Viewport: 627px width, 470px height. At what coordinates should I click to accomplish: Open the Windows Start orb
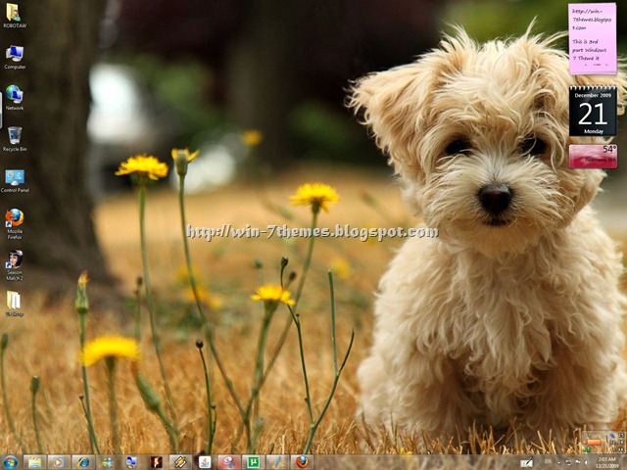[11, 462]
